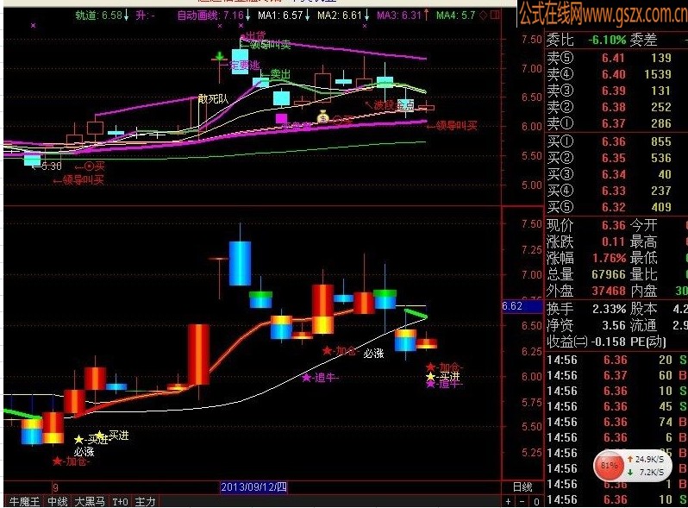Click the tall blue candle at the peak
This screenshot has width=688, height=508.
click(x=240, y=263)
